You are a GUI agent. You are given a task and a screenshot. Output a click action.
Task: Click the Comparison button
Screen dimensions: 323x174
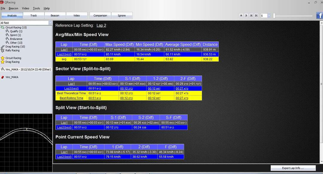[x=100, y=16]
